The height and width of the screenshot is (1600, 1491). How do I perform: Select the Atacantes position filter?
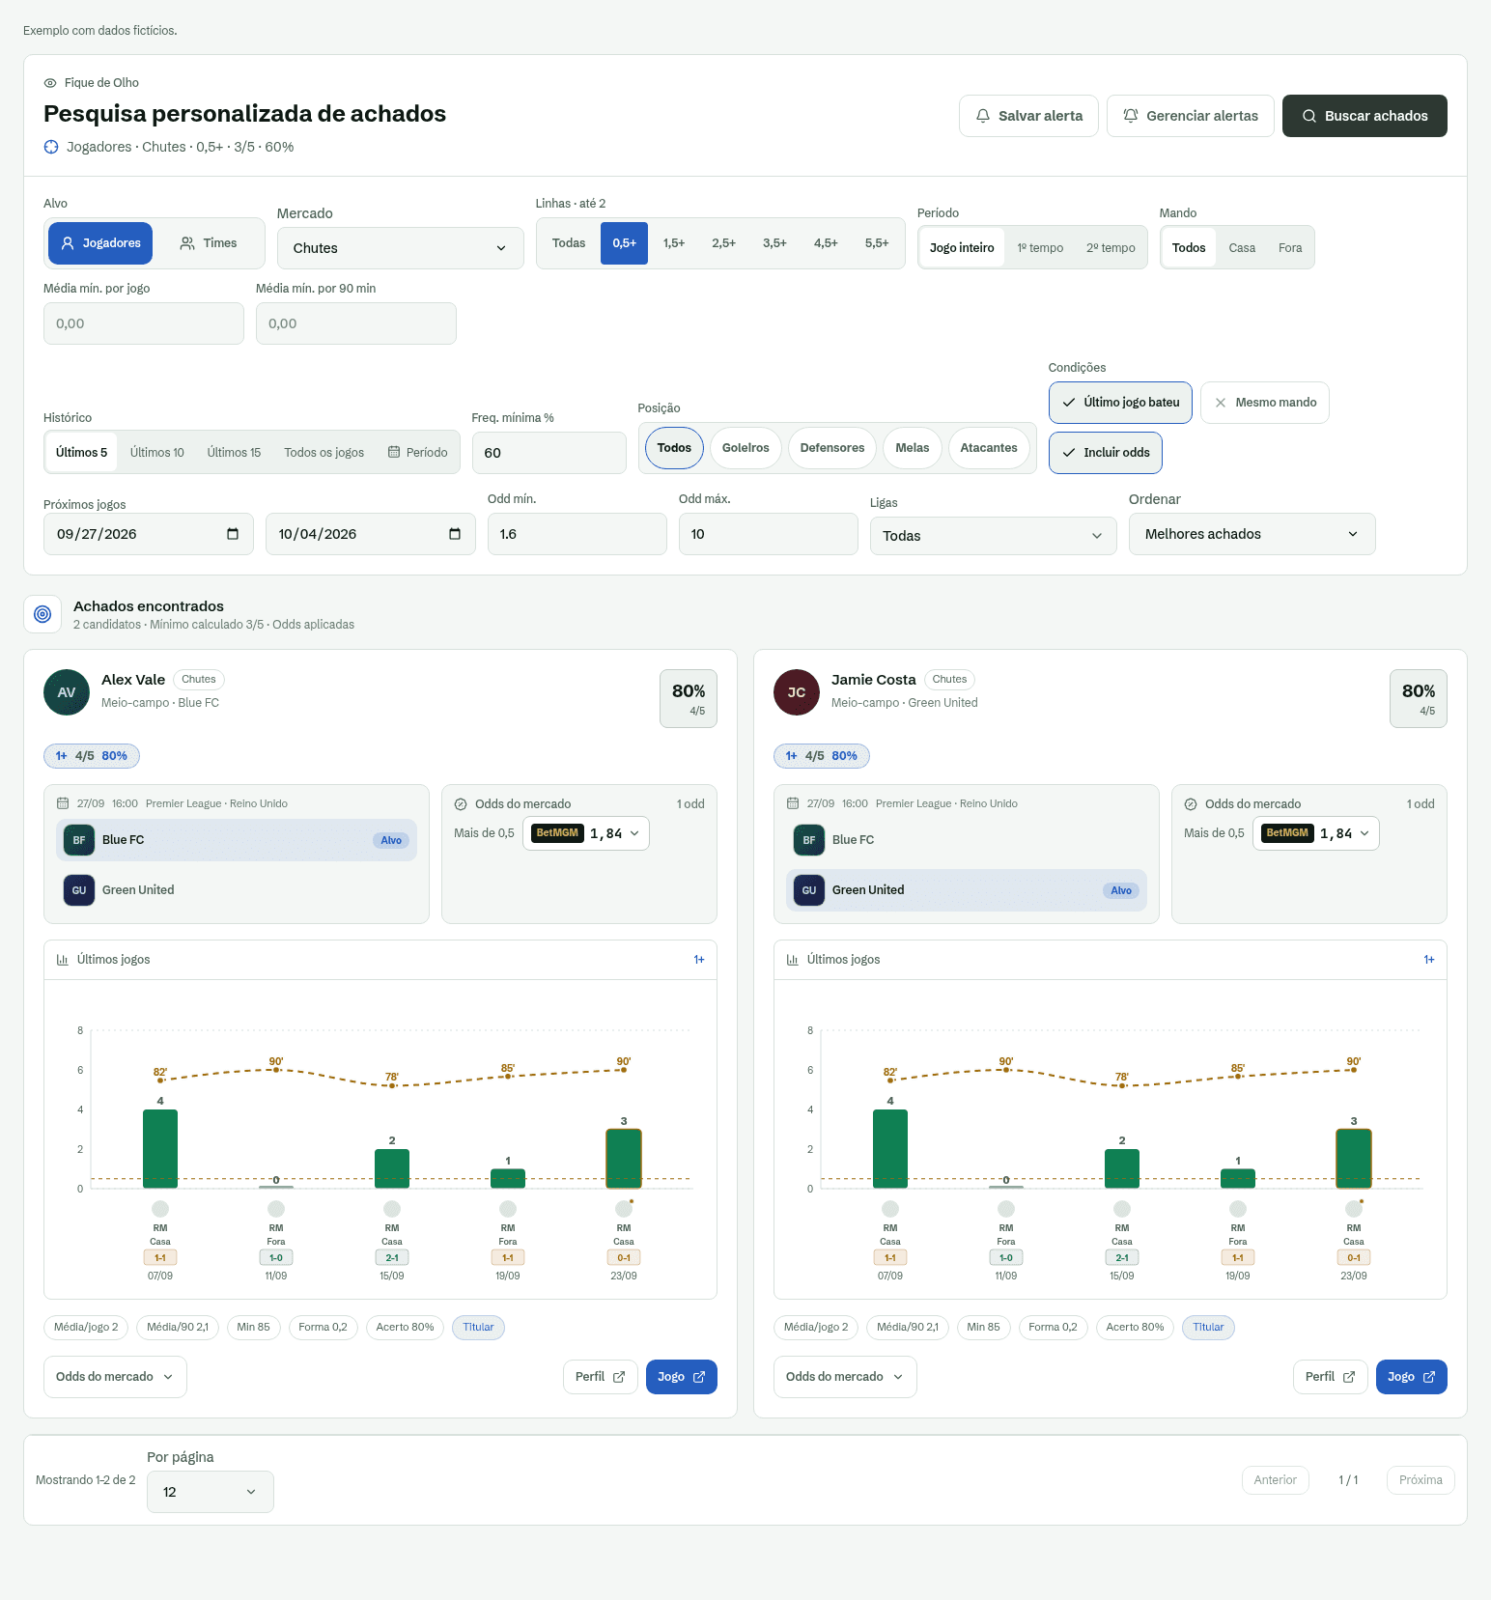pyautogui.click(x=989, y=448)
